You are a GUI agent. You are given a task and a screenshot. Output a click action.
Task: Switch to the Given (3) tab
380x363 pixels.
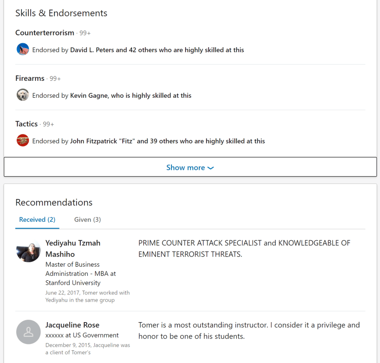point(88,219)
